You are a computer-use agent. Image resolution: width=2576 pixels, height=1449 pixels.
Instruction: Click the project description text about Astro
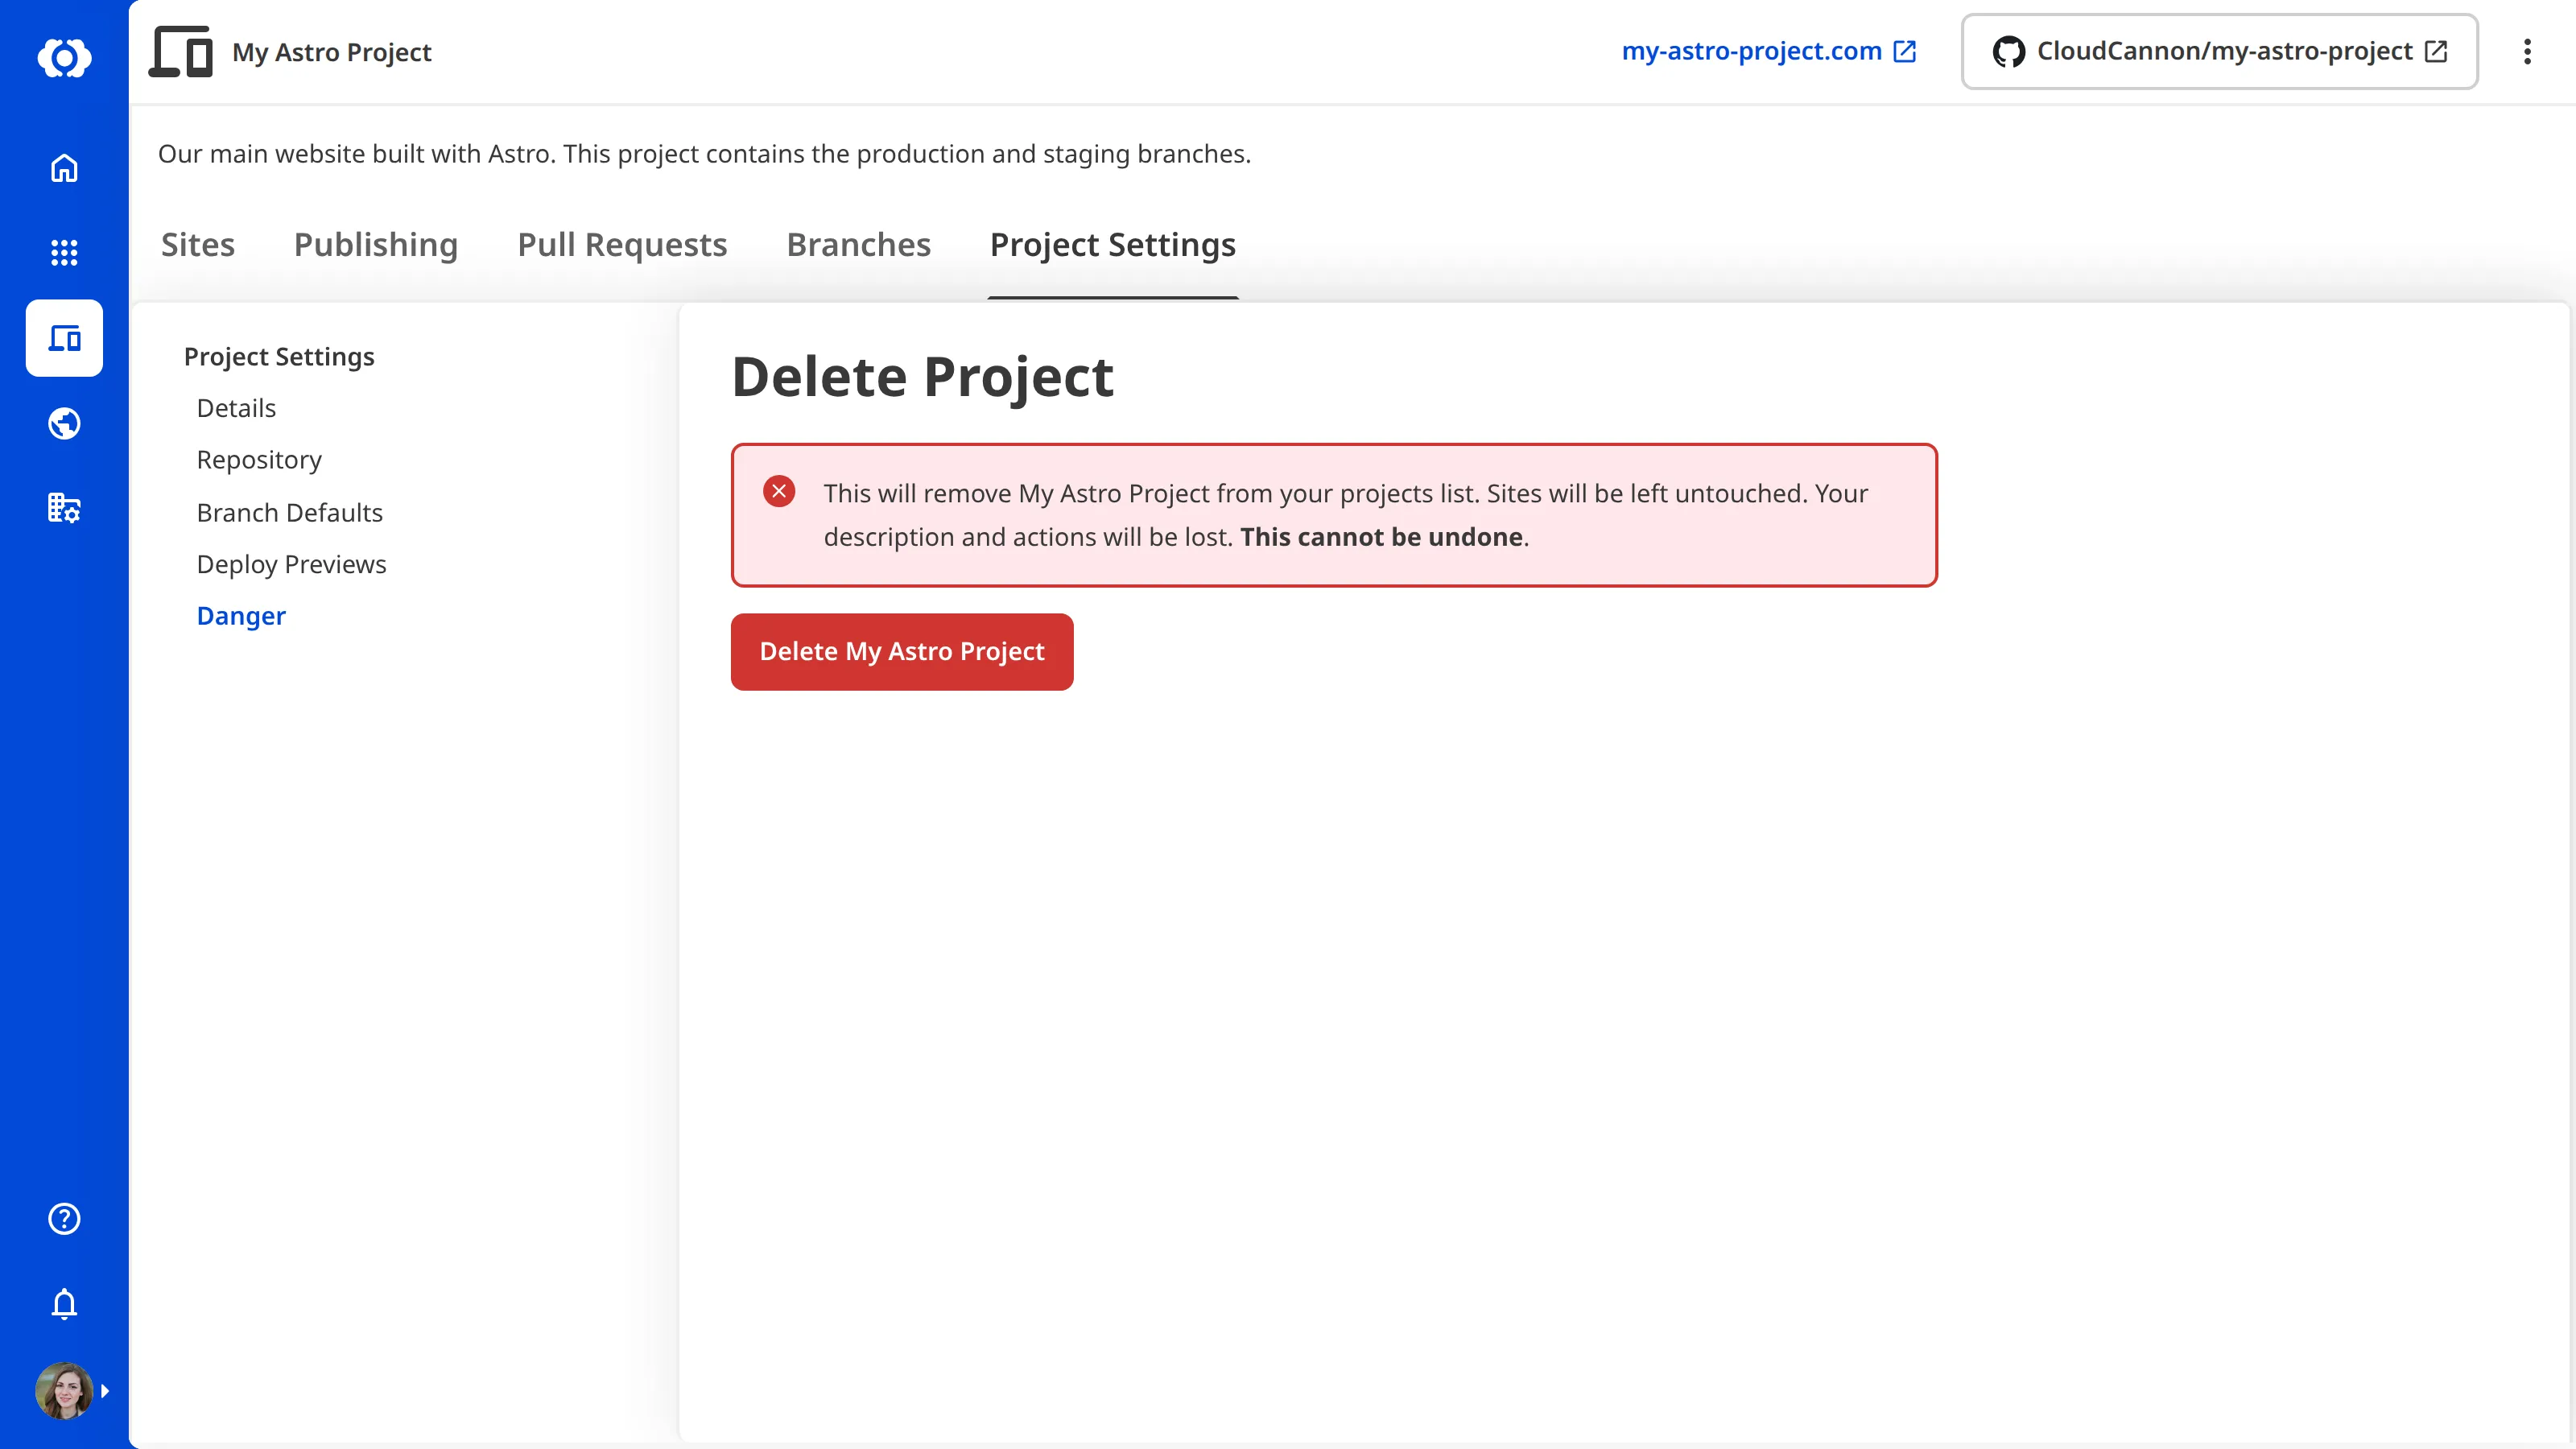tap(704, 154)
